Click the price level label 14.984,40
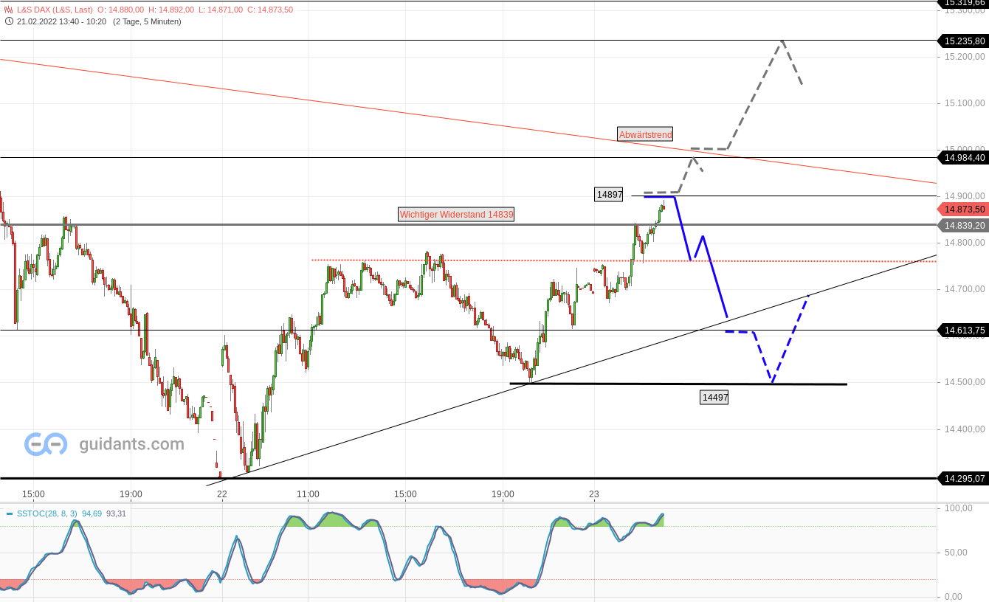This screenshot has width=989, height=602. [963, 158]
